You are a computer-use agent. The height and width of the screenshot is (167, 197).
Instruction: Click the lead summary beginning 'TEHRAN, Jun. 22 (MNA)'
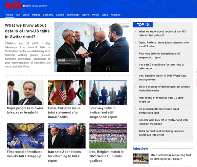(28, 55)
